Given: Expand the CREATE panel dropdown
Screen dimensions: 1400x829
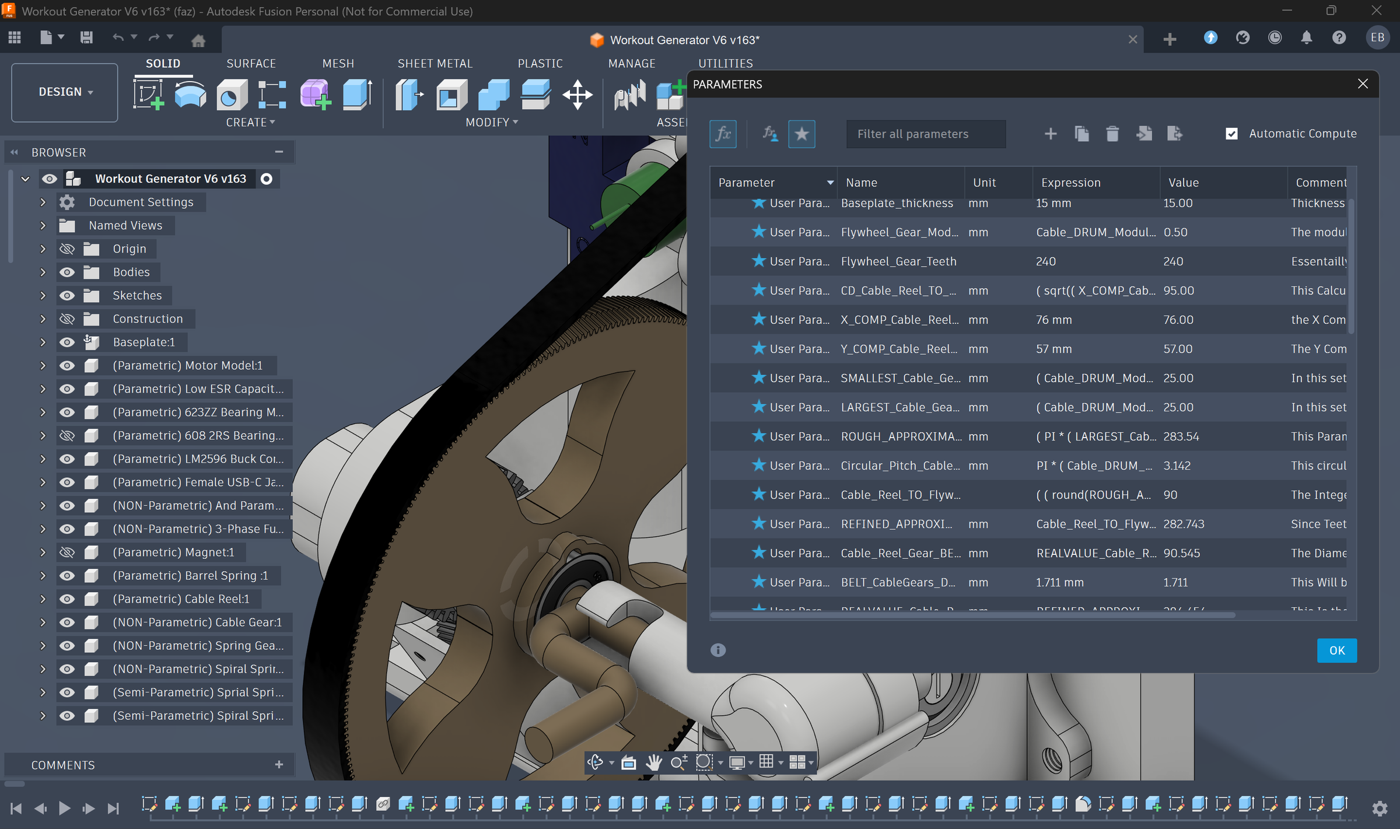Looking at the screenshot, I should [272, 122].
